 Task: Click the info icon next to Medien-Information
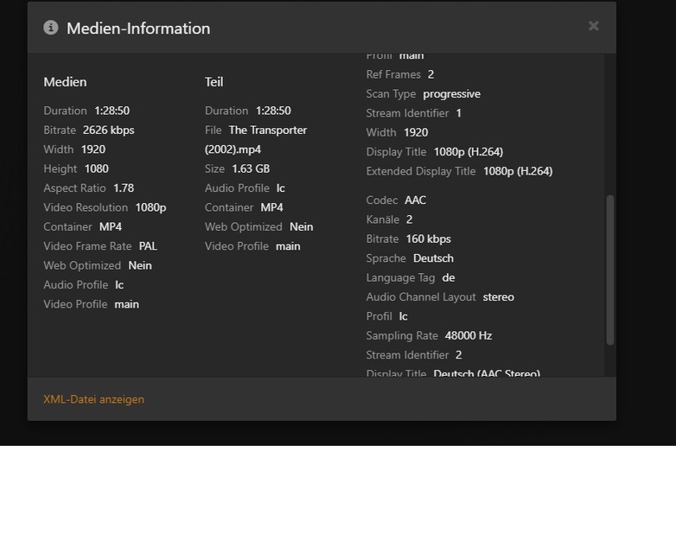tap(51, 28)
